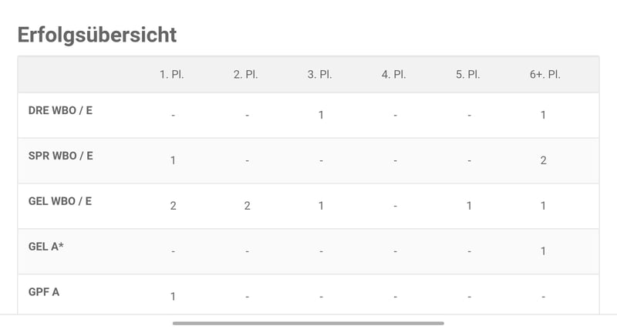617x333 pixels.
Task: Select the 4. Pl. column header
Action: pos(394,74)
